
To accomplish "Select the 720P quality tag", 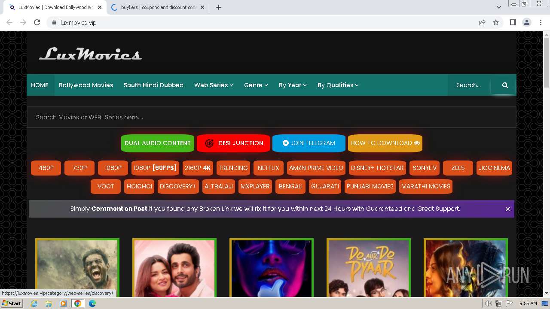I will click(79, 168).
